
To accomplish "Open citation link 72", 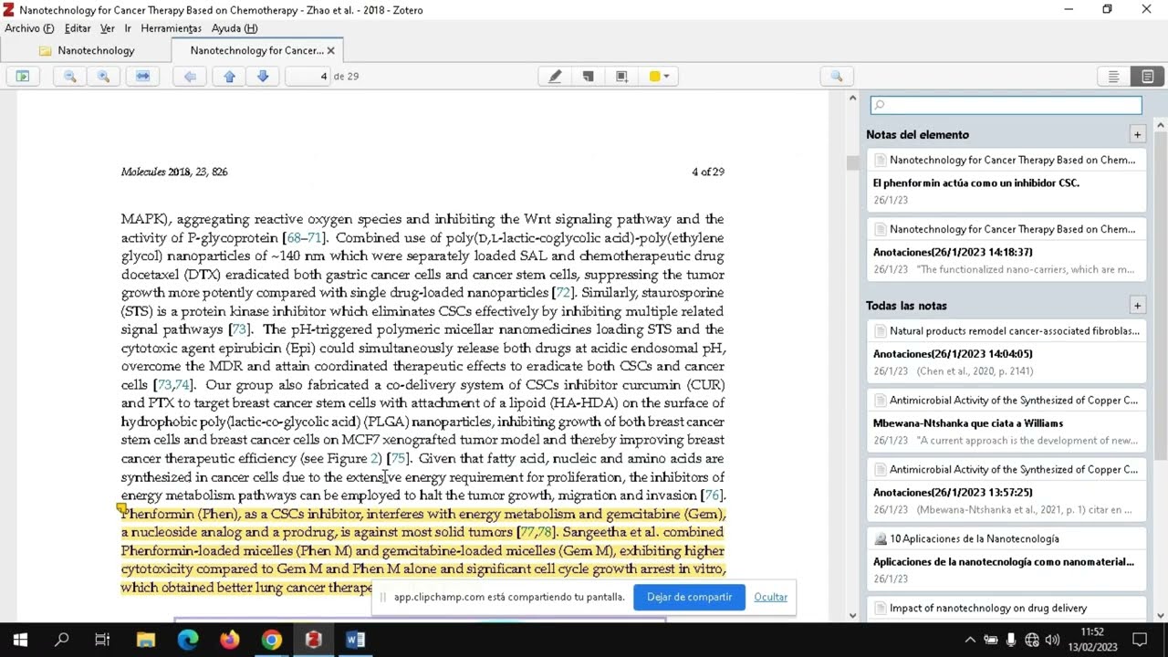I will [x=563, y=293].
